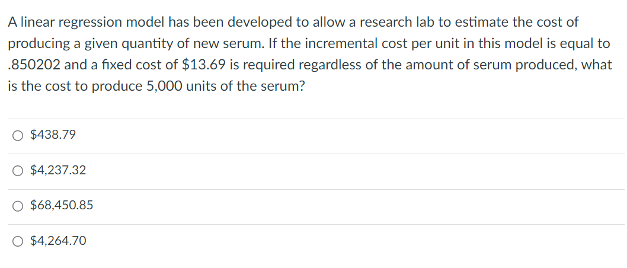This screenshot has width=627, height=268.
Task: Choose the $68,450.85 radio button
Action: 18,206
